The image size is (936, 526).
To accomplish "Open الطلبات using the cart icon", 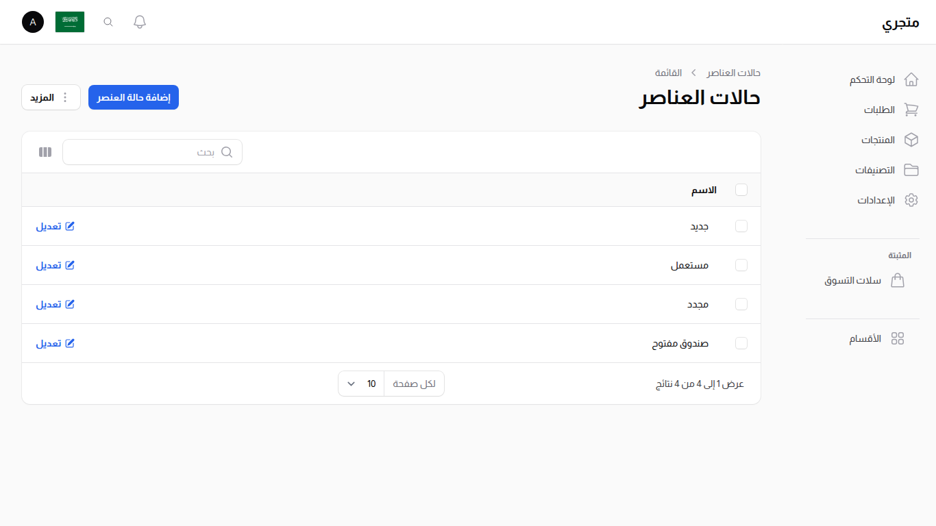I will coord(911,110).
